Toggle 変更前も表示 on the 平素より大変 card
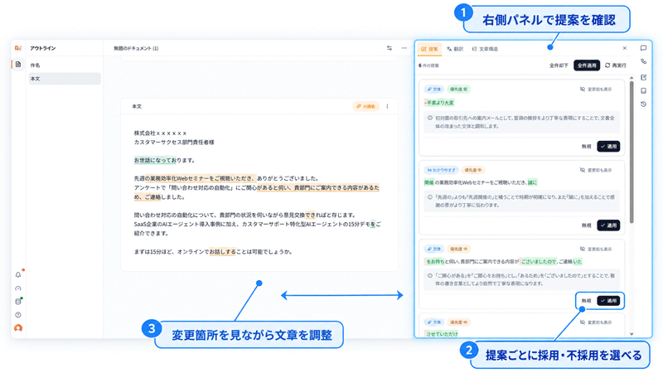This screenshot has height=373, width=663. (x=596, y=90)
